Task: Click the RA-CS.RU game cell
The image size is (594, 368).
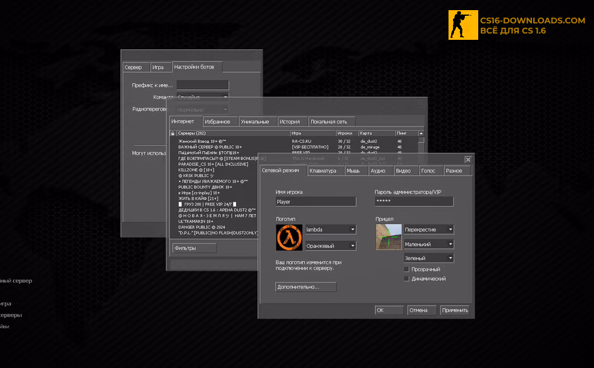Action: pos(302,141)
